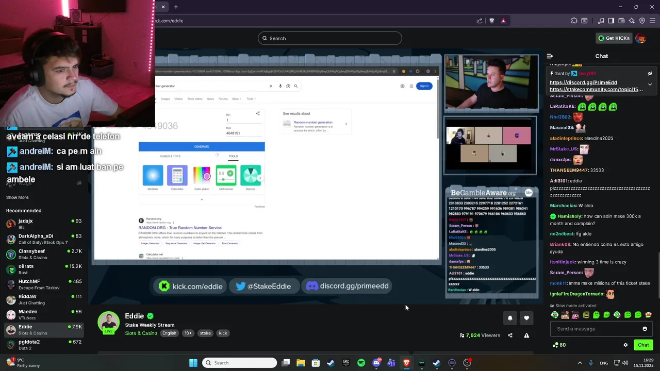Open the Brave Shields lion icon
Screen dimensions: 660x371
(x=491, y=21)
